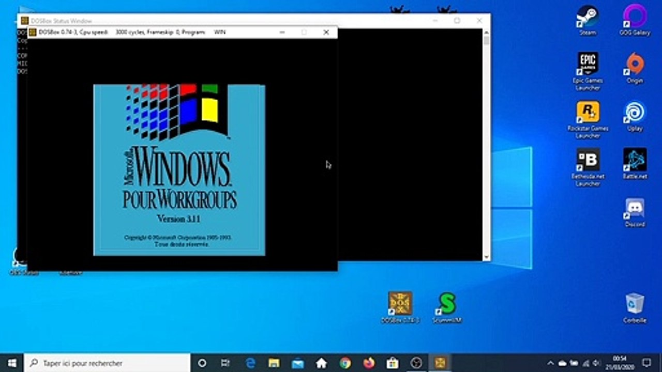The image size is (662, 372).
Task: Select the Discord desktop shortcut
Action: [x=635, y=212]
